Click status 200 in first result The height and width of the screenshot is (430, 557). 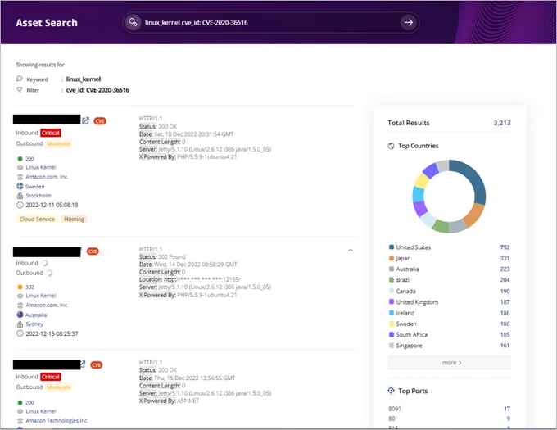29,159
